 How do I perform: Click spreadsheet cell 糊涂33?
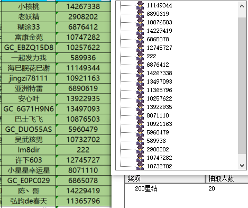pyautogui.click(x=29, y=27)
